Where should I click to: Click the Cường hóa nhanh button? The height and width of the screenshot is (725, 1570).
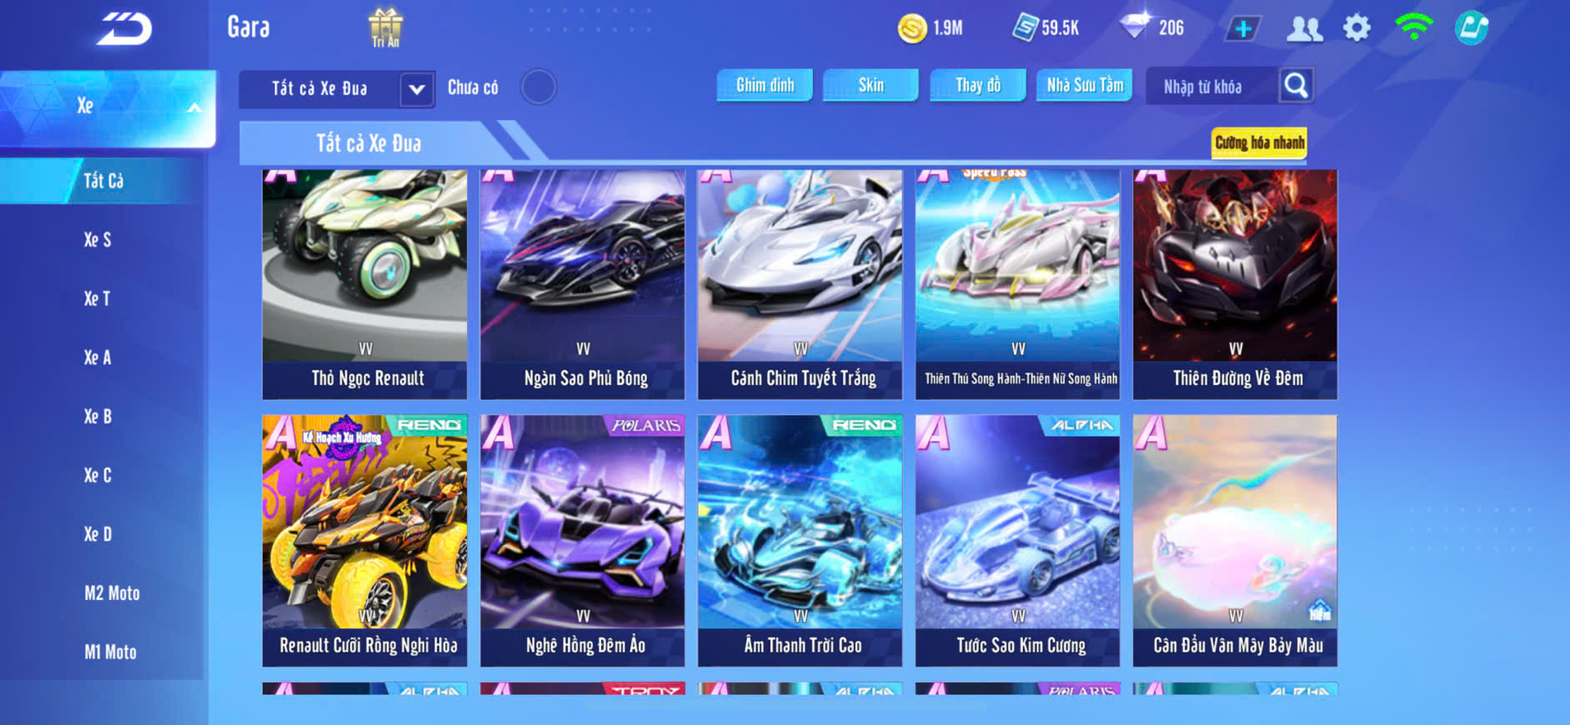tap(1259, 142)
